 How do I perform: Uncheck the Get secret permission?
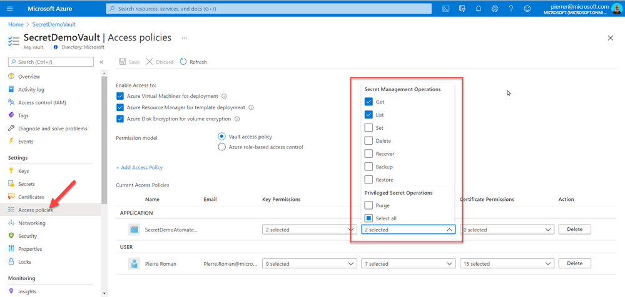(x=368, y=102)
